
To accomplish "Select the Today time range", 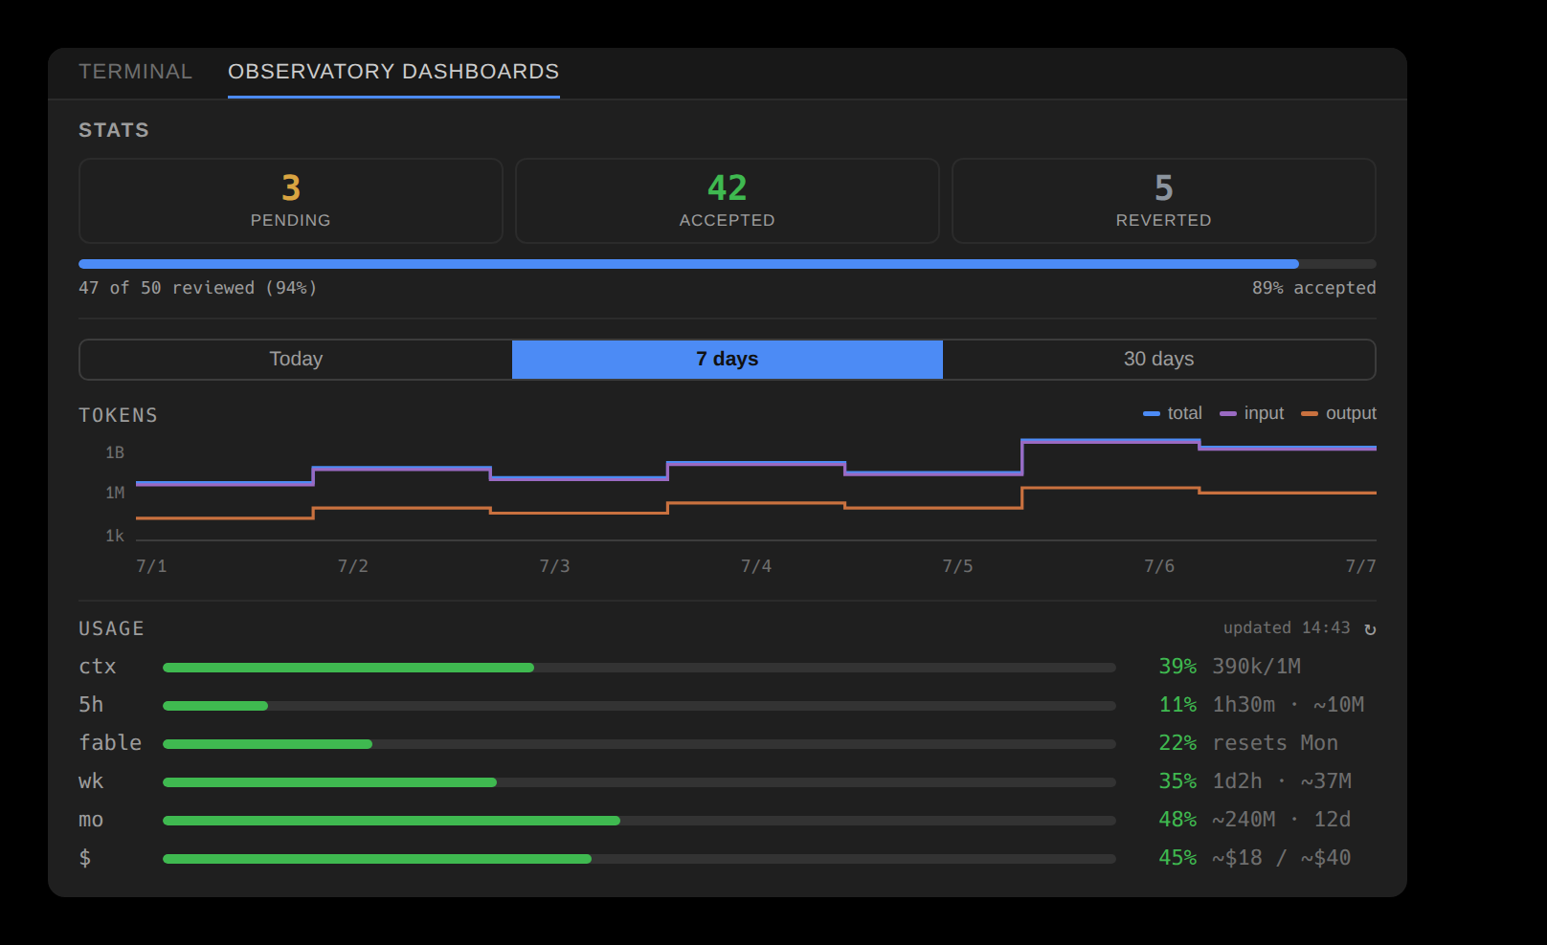I will [296, 359].
